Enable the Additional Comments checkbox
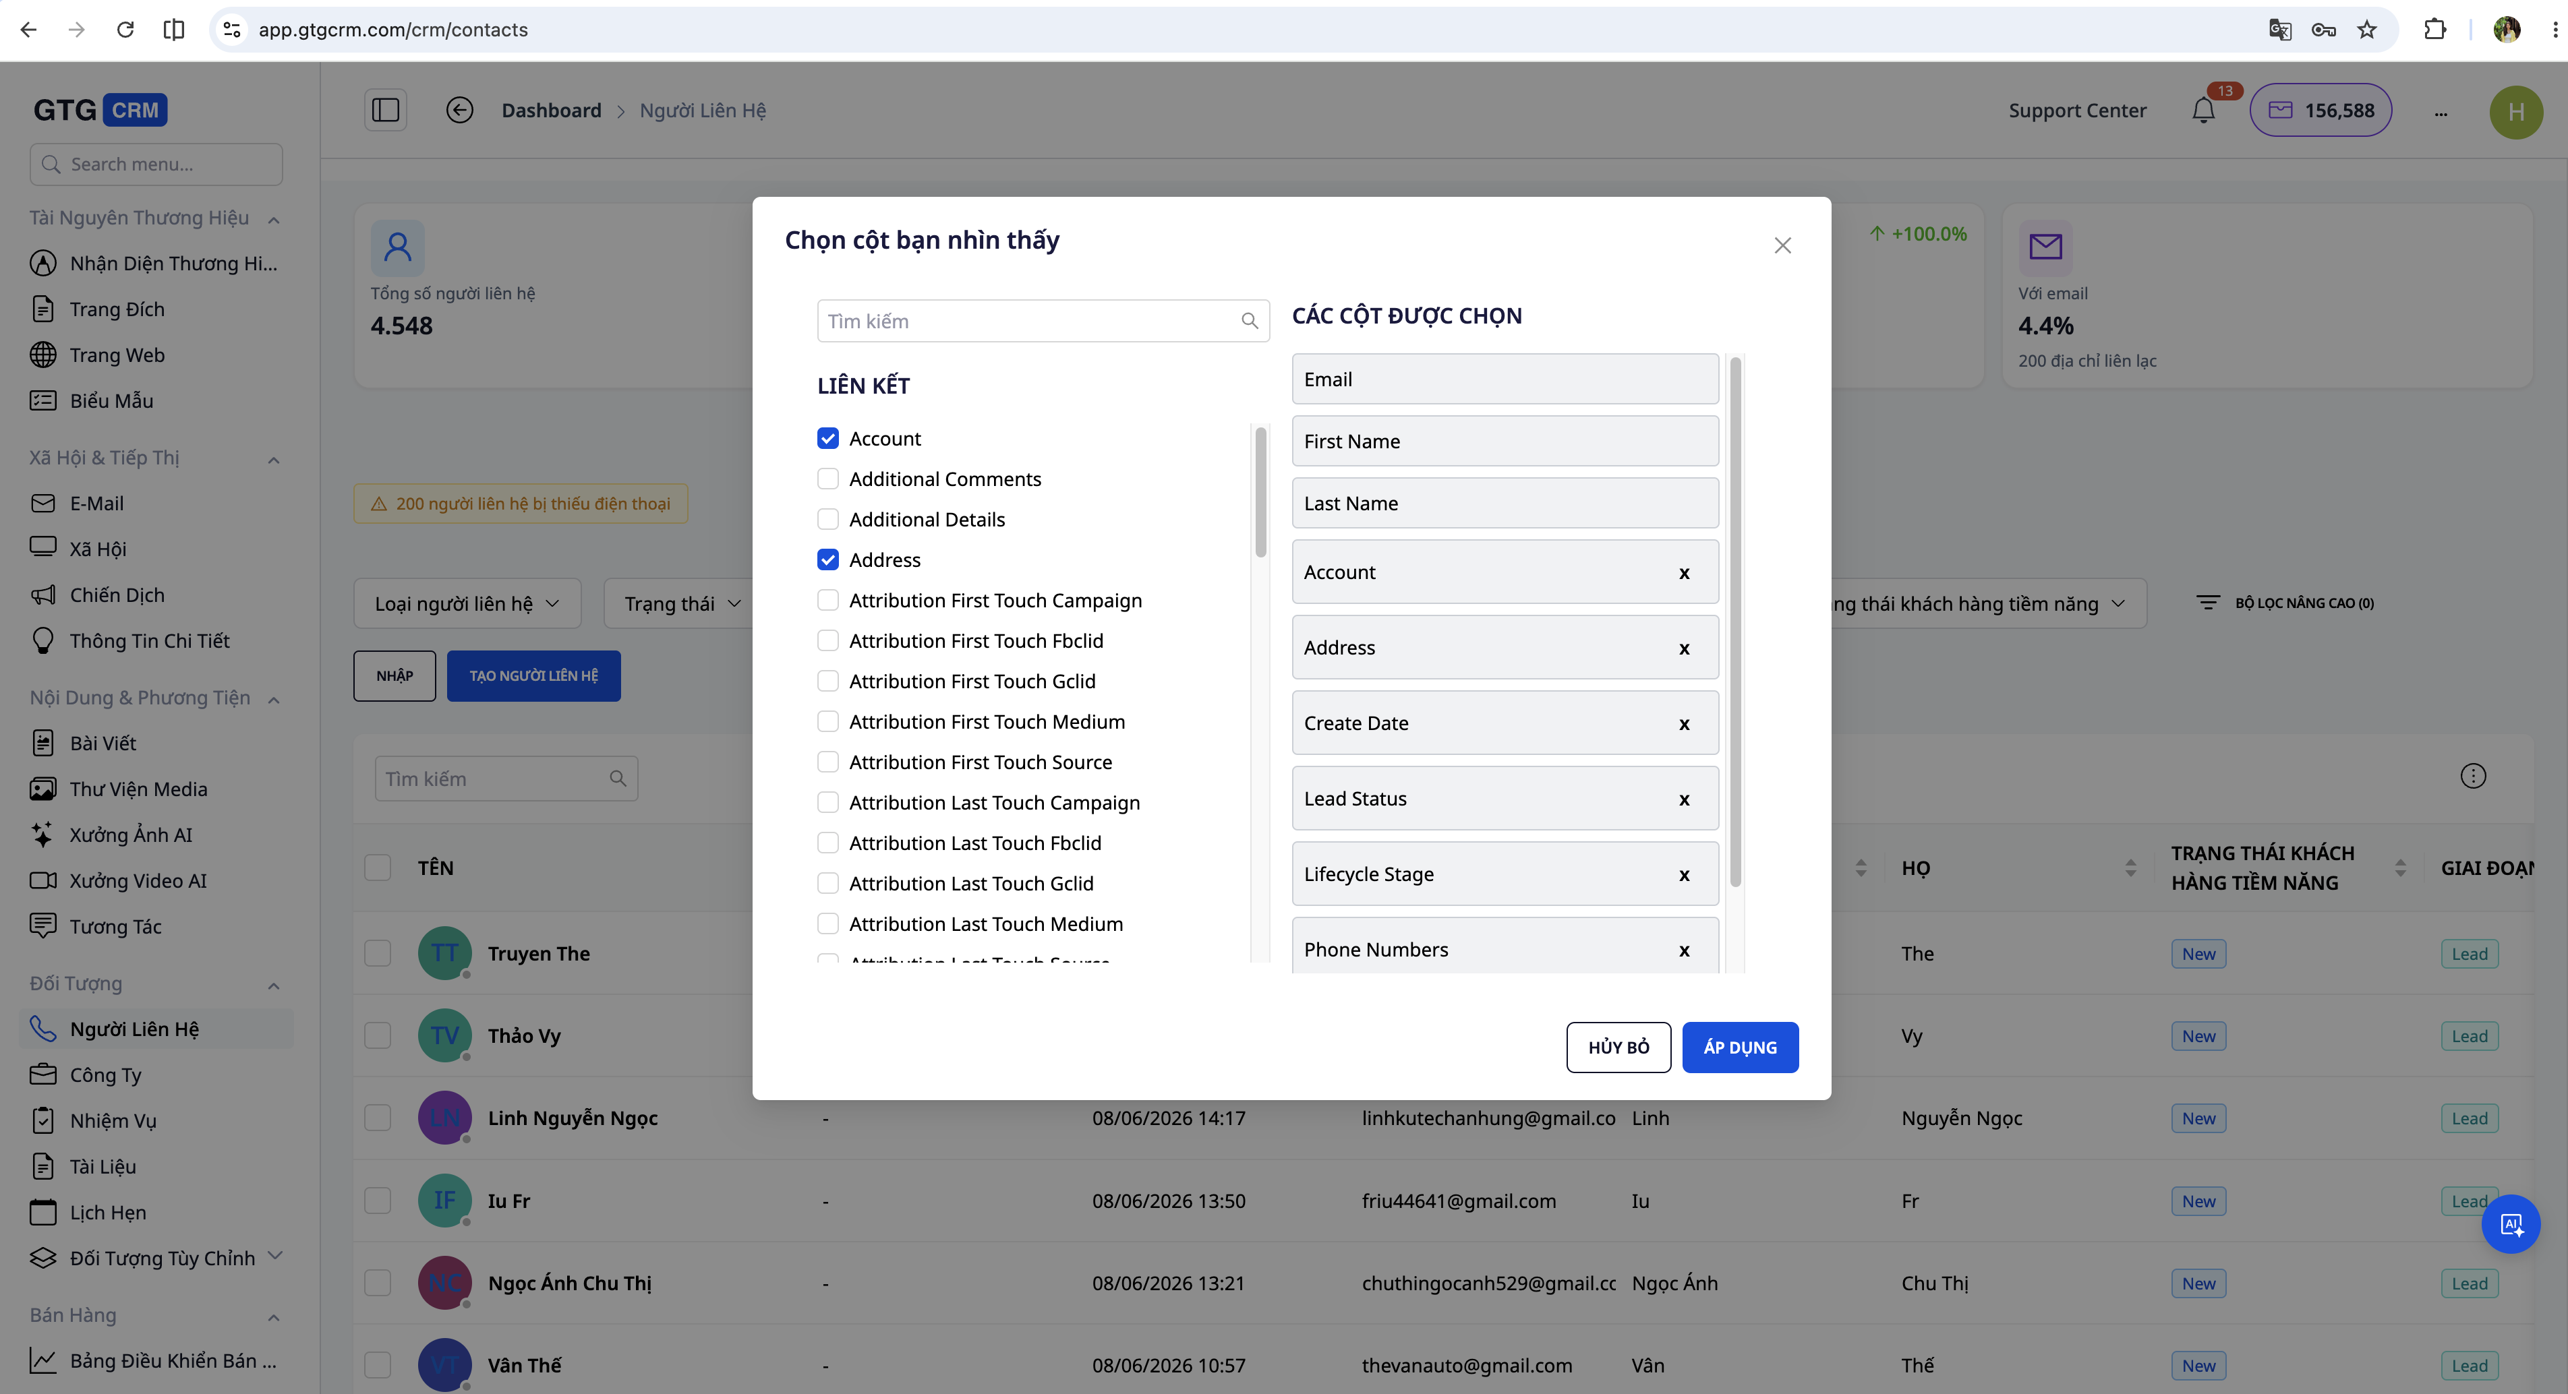 827,479
